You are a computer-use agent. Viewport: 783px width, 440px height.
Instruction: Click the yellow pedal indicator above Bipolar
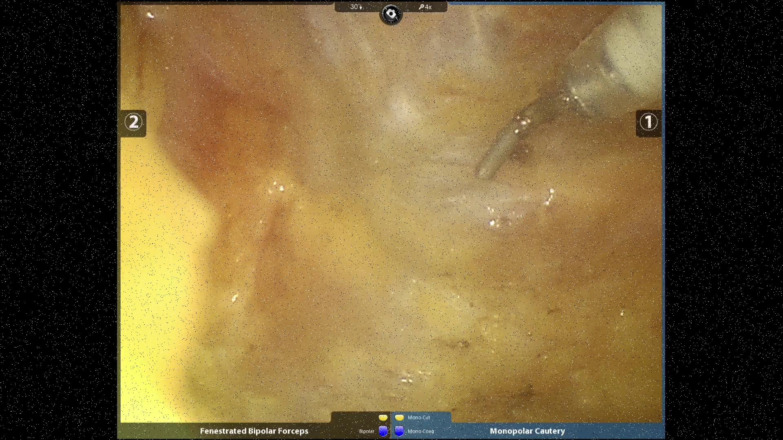(383, 418)
